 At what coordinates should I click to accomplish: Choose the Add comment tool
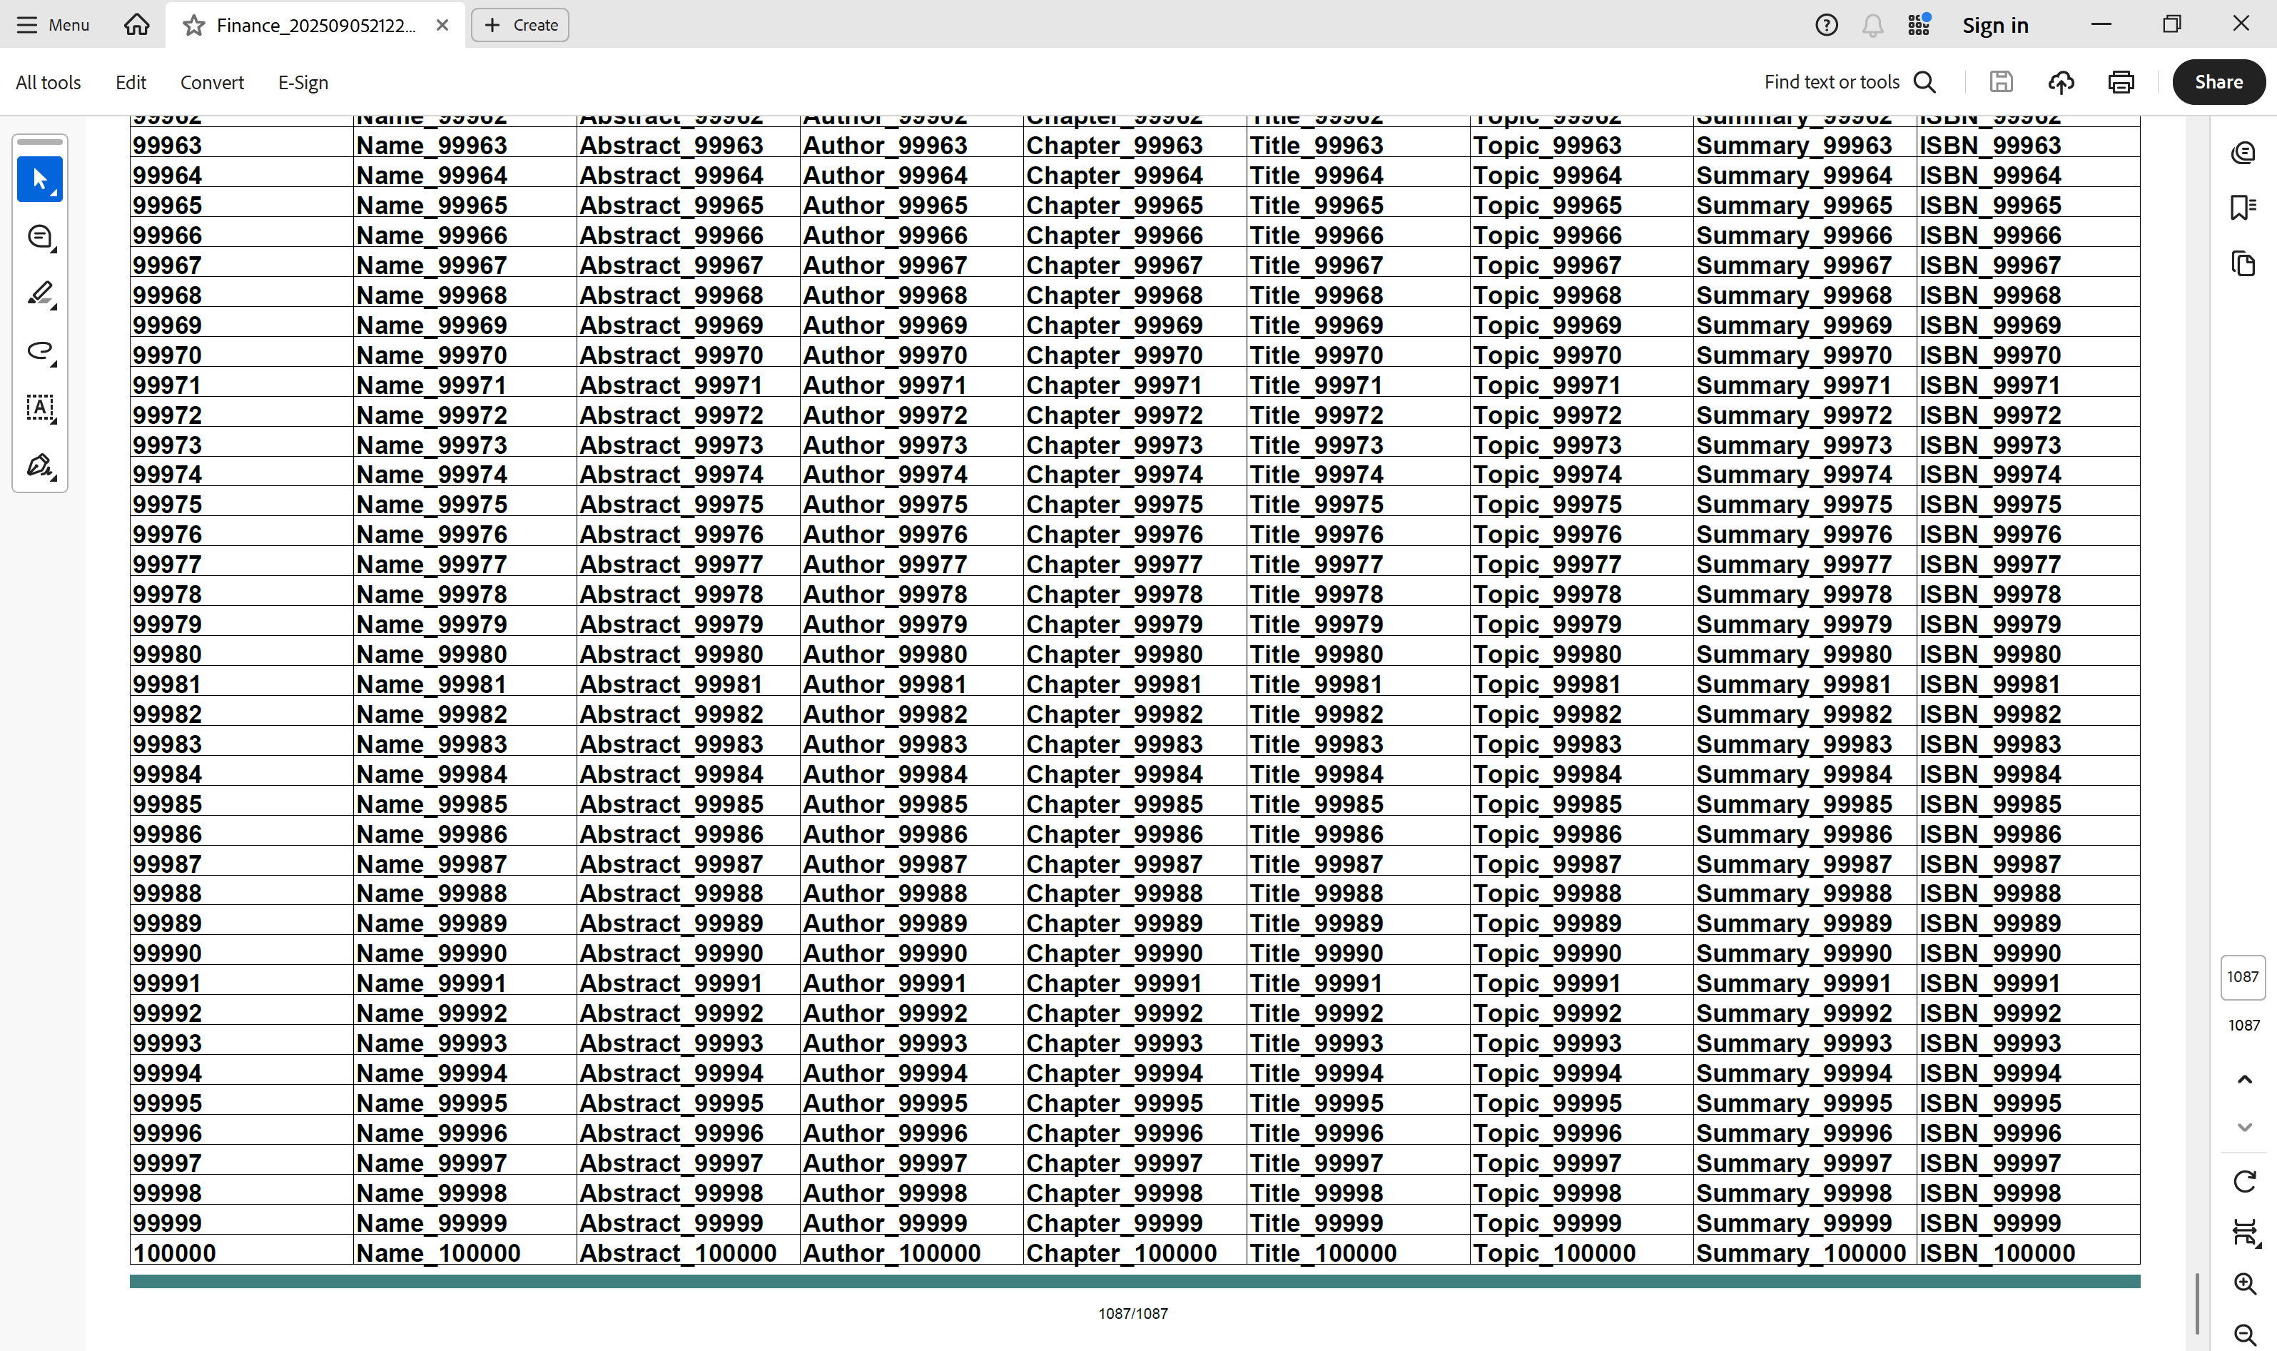click(x=39, y=237)
